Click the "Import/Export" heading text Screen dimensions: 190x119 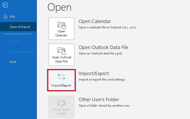pyautogui.click(x=94, y=74)
